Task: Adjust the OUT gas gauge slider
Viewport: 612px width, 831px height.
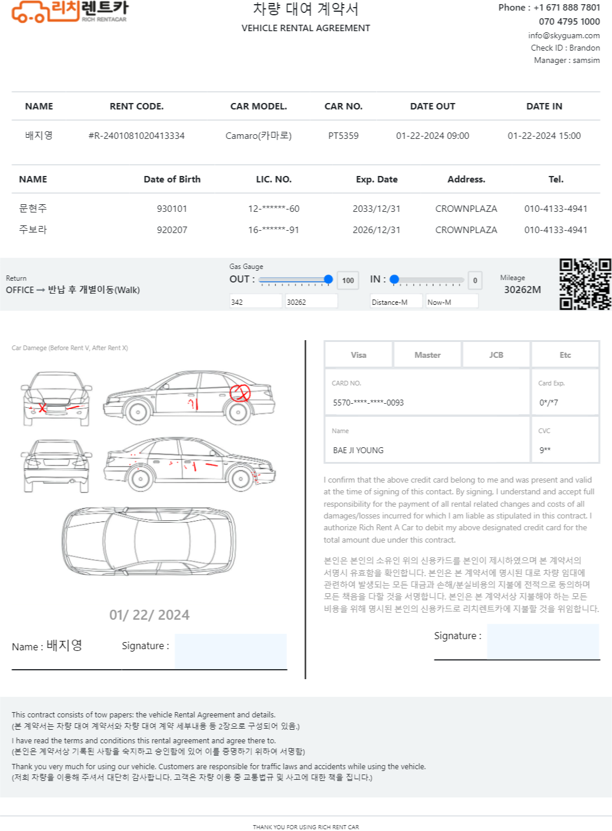Action: coord(296,280)
